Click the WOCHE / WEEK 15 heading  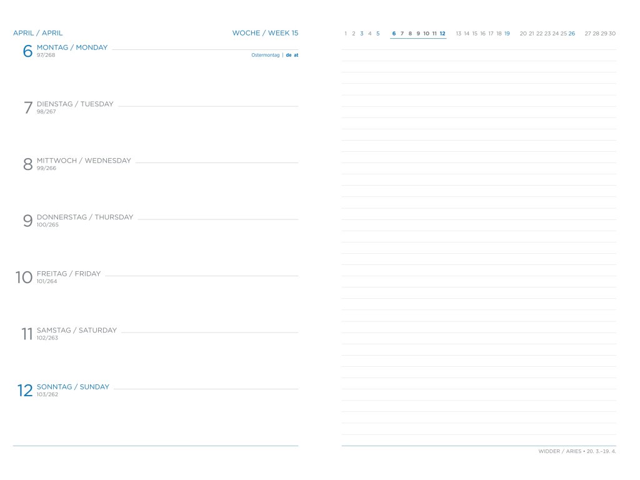pyautogui.click(x=265, y=33)
